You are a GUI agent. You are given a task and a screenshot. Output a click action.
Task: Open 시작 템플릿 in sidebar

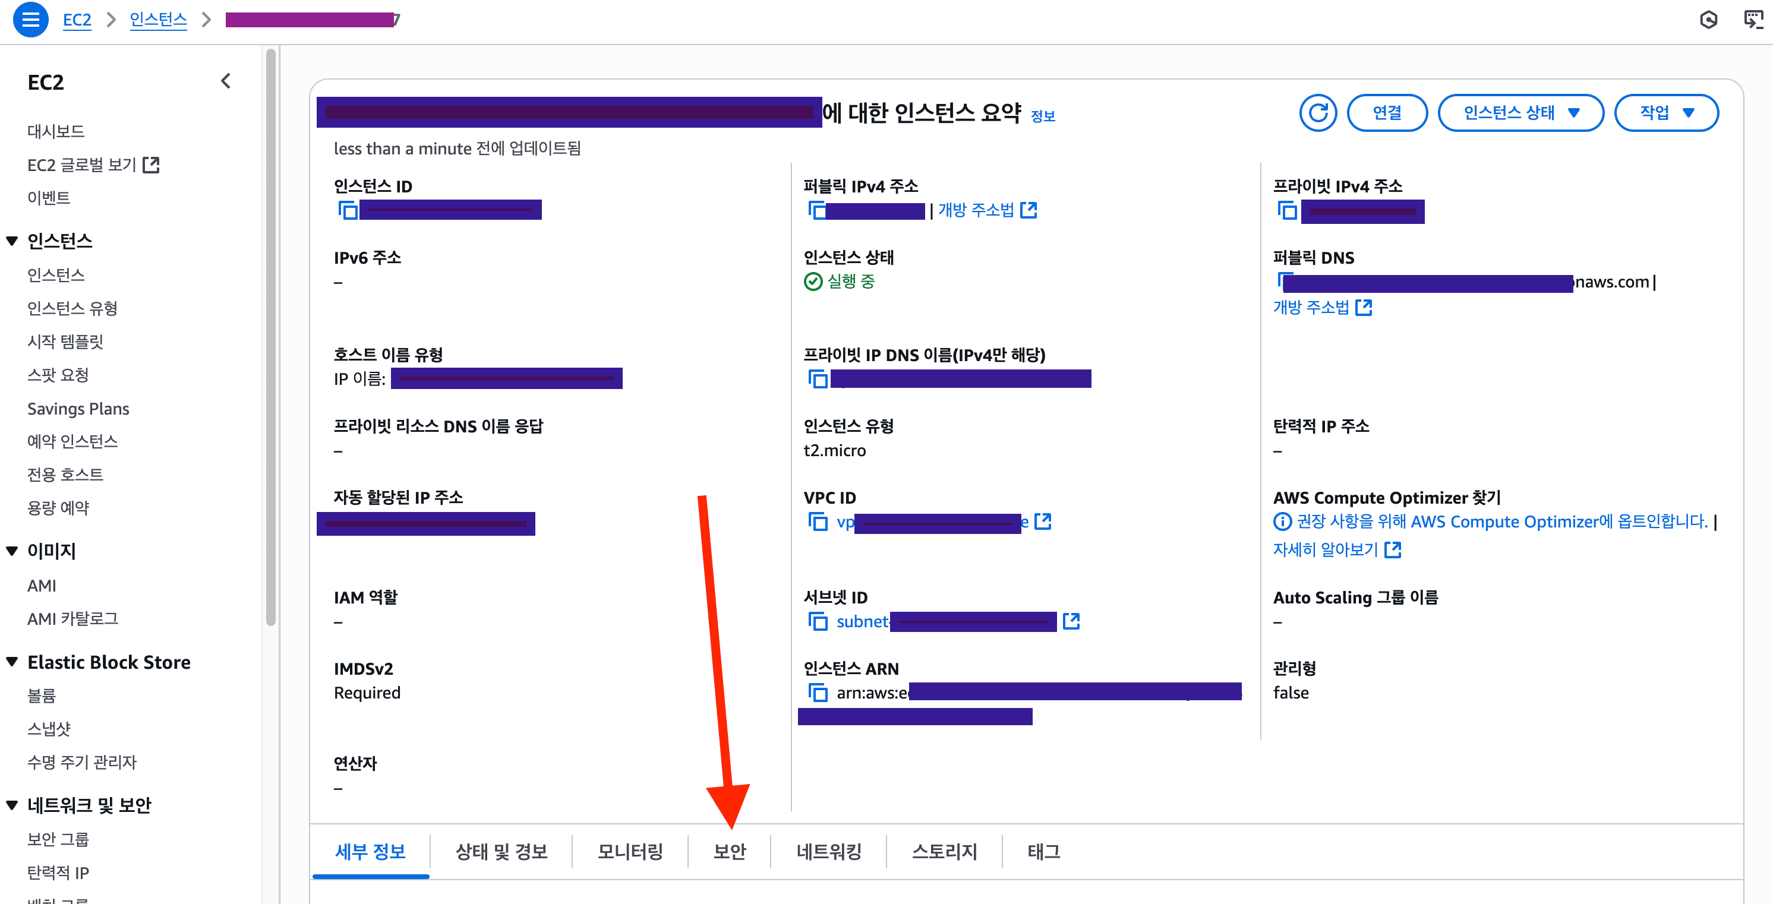[65, 342]
